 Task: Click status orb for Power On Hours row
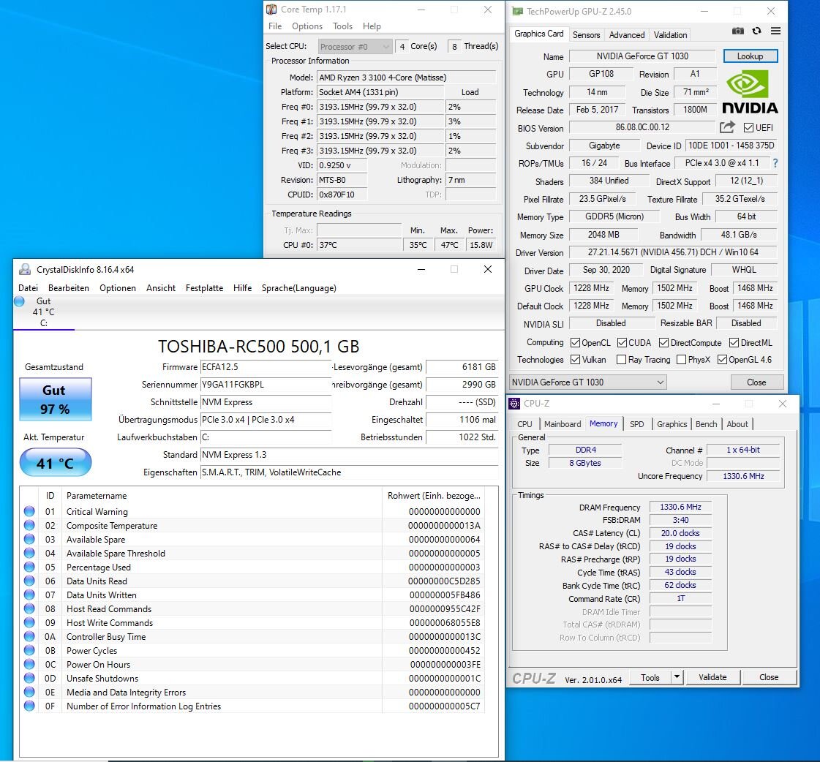tap(29, 664)
